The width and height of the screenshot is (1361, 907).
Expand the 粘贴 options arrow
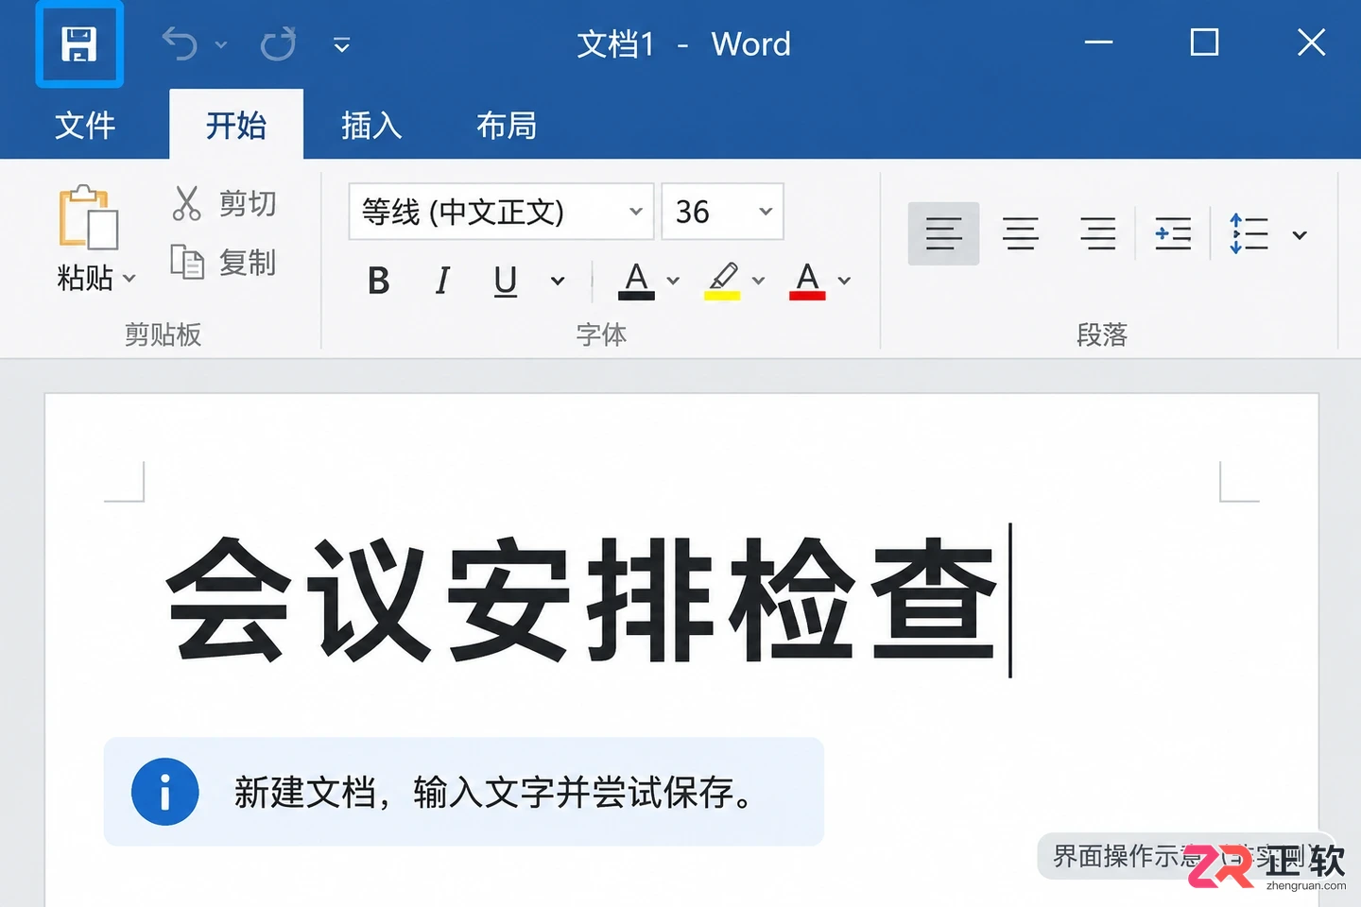pyautogui.click(x=129, y=279)
